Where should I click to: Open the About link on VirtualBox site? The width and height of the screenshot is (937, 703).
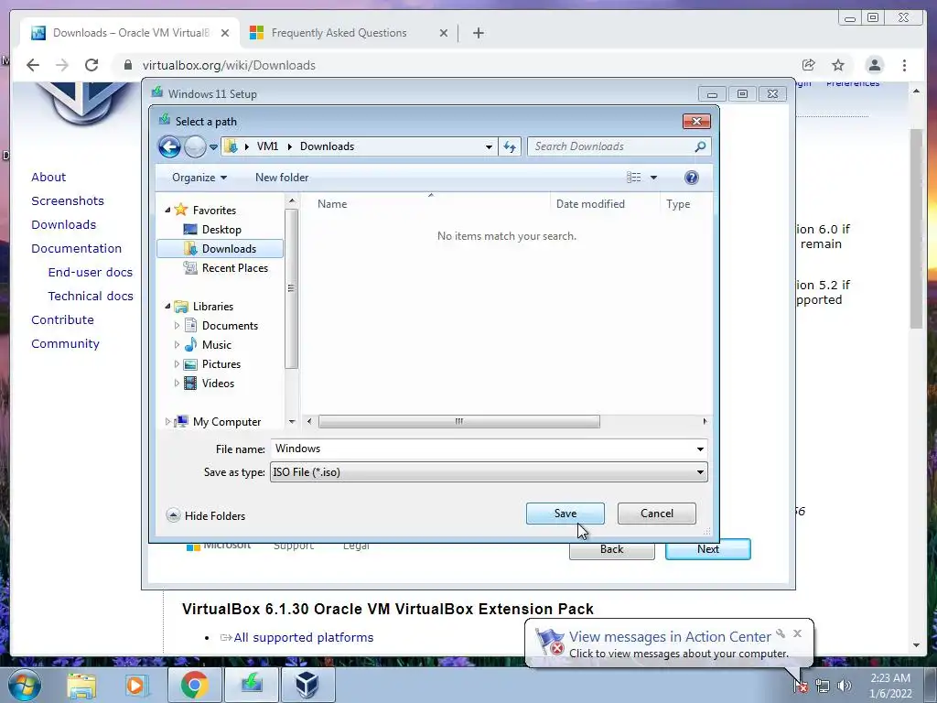click(x=48, y=177)
